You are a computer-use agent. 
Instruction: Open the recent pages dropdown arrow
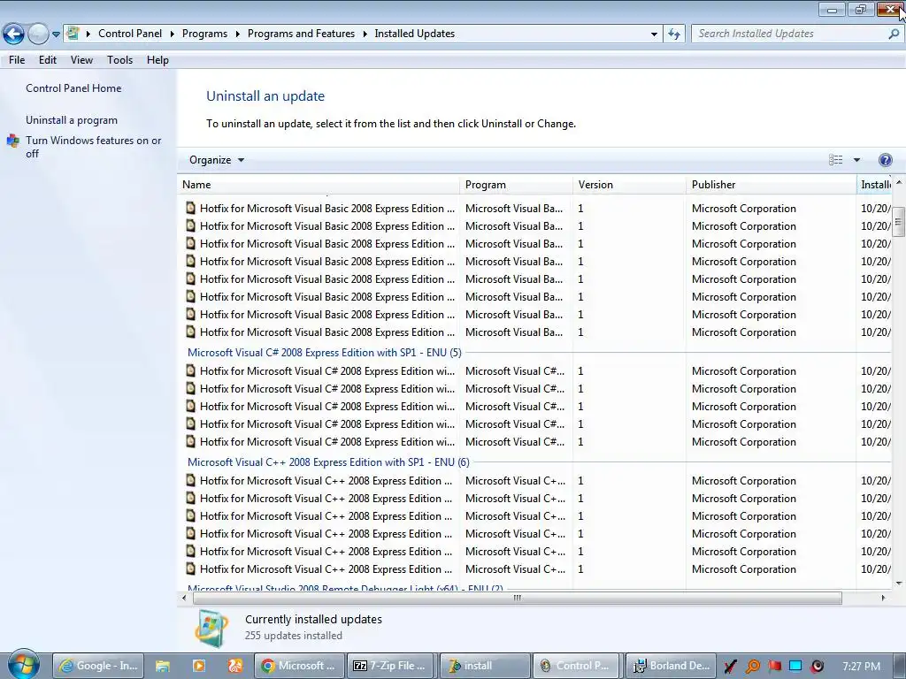click(56, 34)
